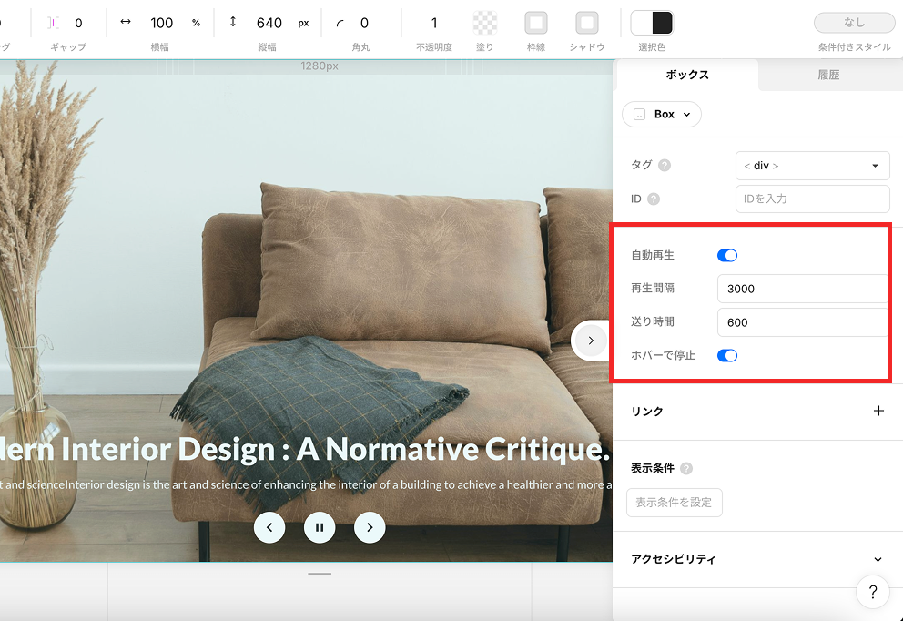Open the 選択色 color swatch
The width and height of the screenshot is (903, 621).
click(x=651, y=23)
